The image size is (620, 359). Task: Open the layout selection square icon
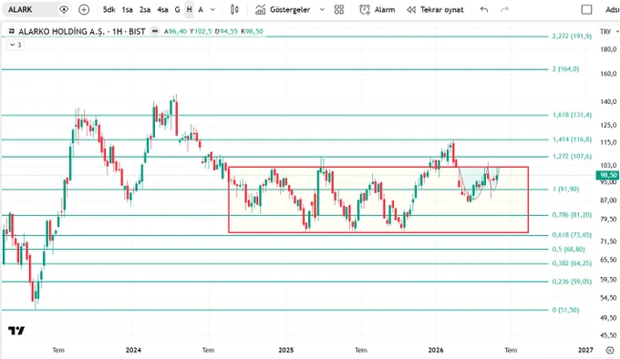(x=587, y=9)
